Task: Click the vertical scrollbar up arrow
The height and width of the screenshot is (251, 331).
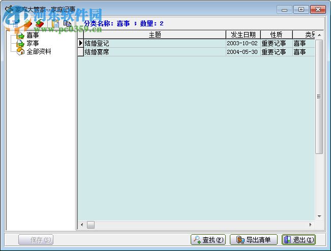Action: coord(319,35)
